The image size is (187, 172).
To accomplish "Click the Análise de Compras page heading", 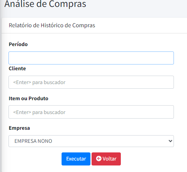I will tap(45, 3).
